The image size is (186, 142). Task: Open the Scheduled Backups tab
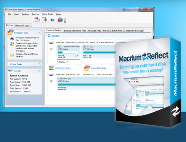(x=134, y=31)
